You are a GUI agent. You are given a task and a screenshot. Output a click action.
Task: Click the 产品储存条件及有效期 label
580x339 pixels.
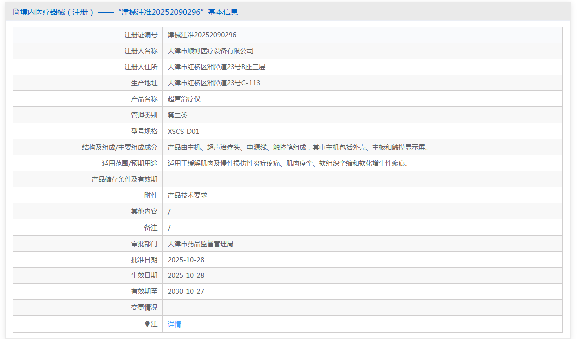point(125,179)
